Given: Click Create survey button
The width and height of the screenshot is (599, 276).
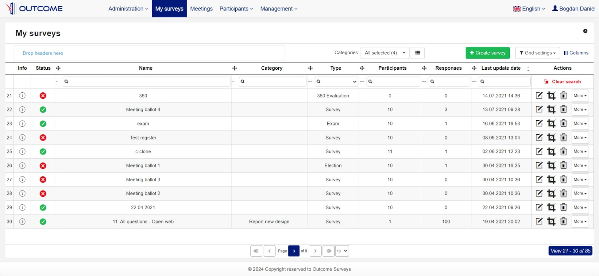Looking at the screenshot, I should pyautogui.click(x=488, y=53).
